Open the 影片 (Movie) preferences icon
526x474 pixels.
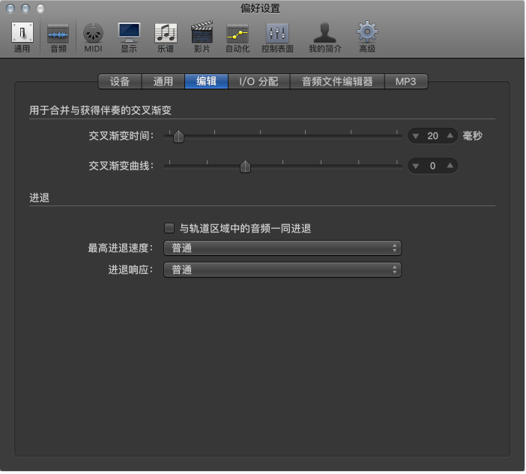[202, 37]
